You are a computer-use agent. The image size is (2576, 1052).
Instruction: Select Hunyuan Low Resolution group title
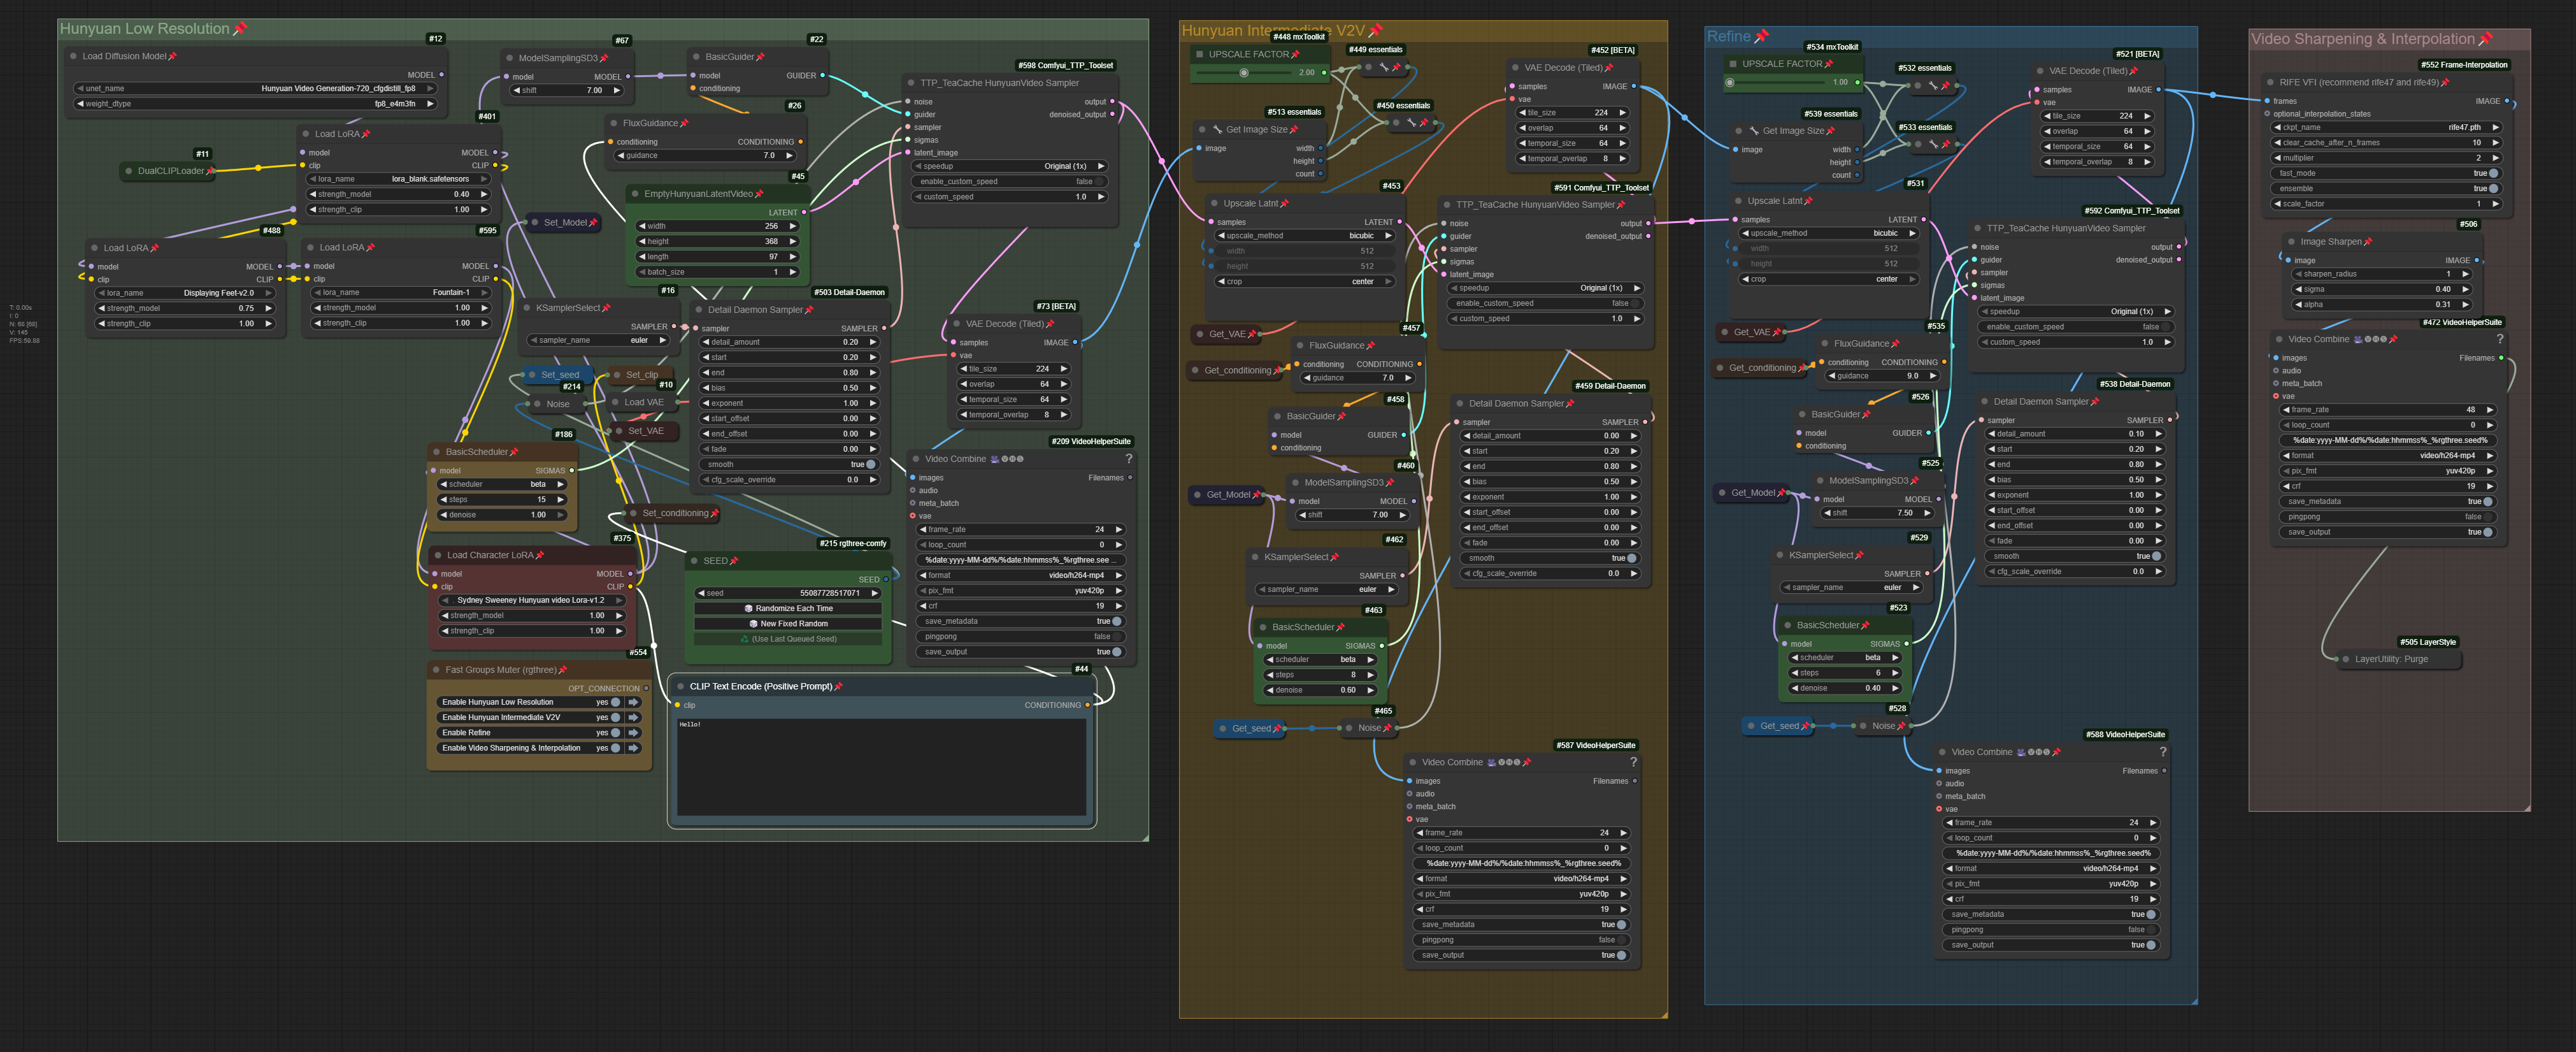coord(144,29)
